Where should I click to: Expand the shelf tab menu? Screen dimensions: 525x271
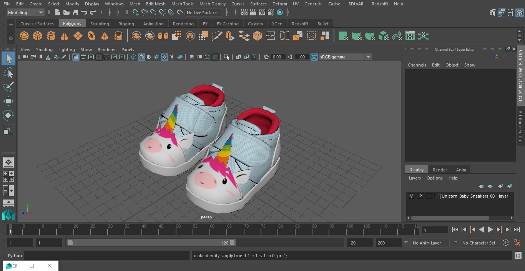pos(11,24)
